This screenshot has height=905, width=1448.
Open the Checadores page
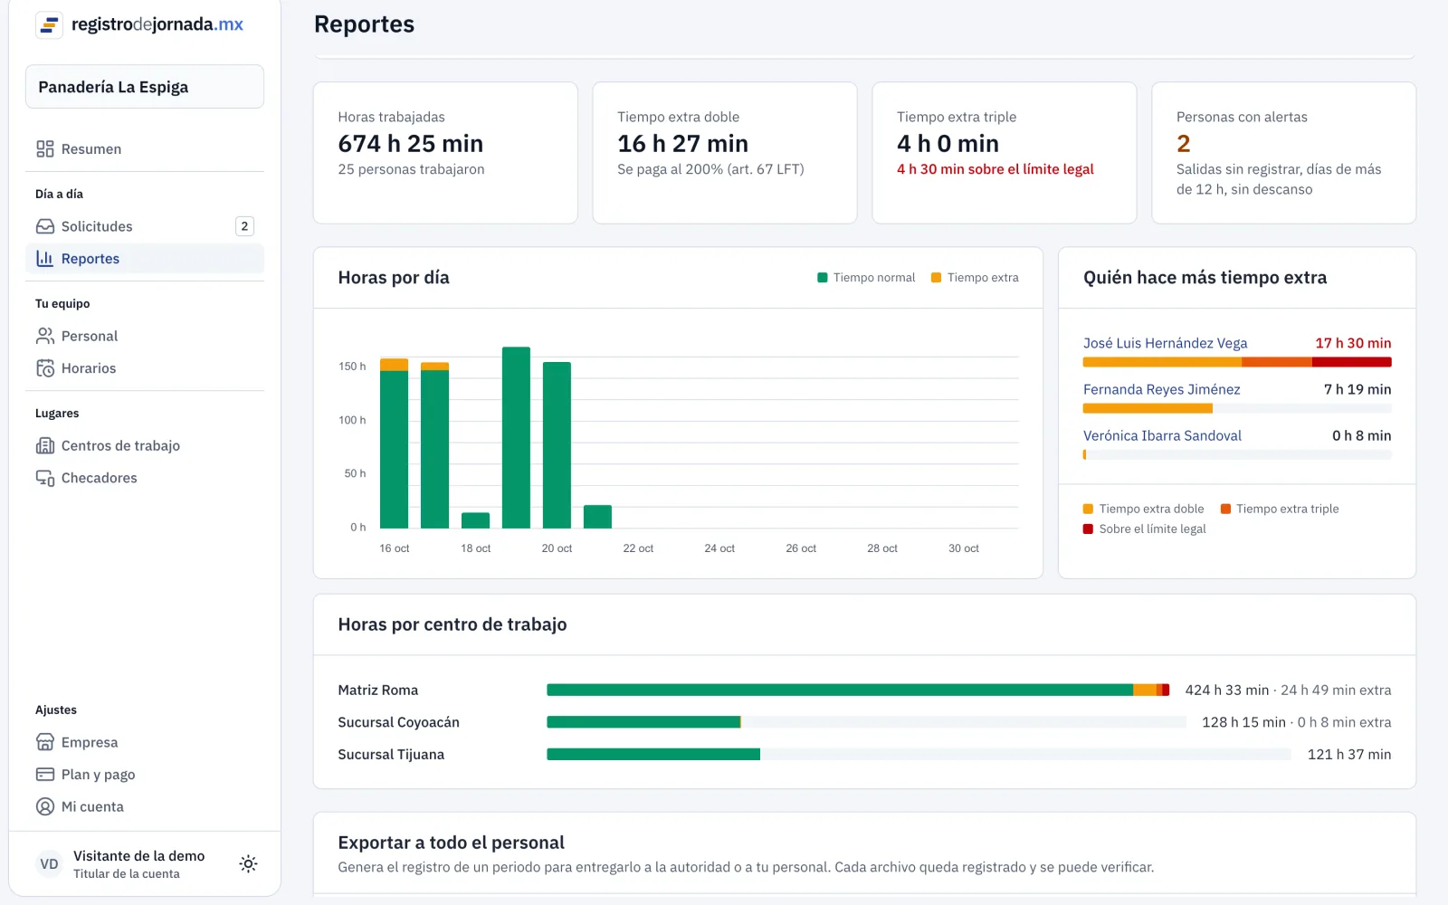point(145,478)
